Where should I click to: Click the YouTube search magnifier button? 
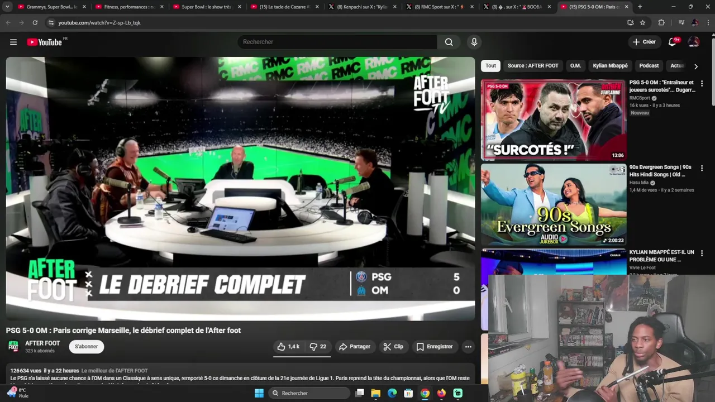[x=449, y=42]
